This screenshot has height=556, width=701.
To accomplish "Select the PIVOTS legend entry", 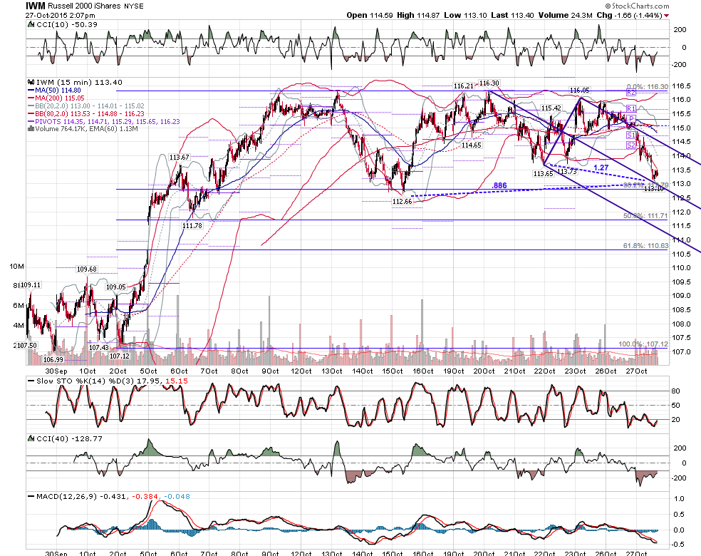I will pyautogui.click(x=104, y=121).
